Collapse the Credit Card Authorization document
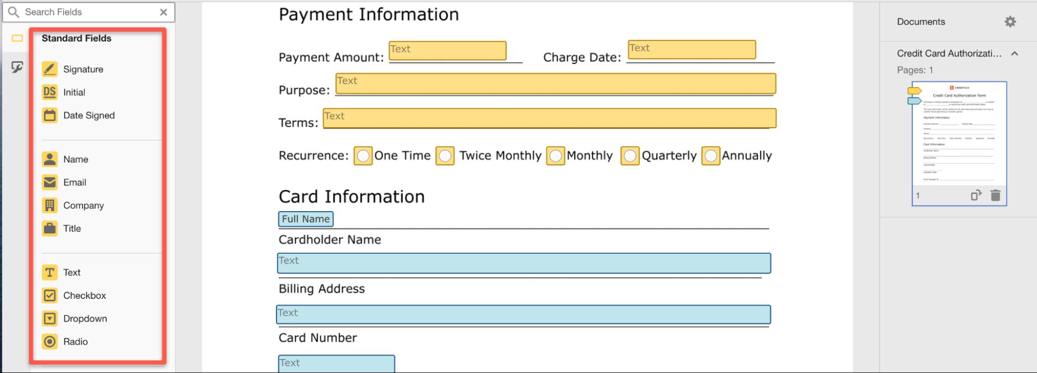Image resolution: width=1037 pixels, height=373 pixels. pos(1014,53)
